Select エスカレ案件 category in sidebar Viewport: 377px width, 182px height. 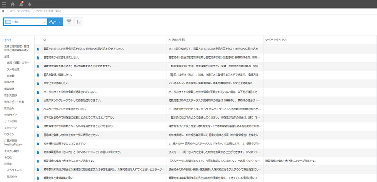click(11, 151)
